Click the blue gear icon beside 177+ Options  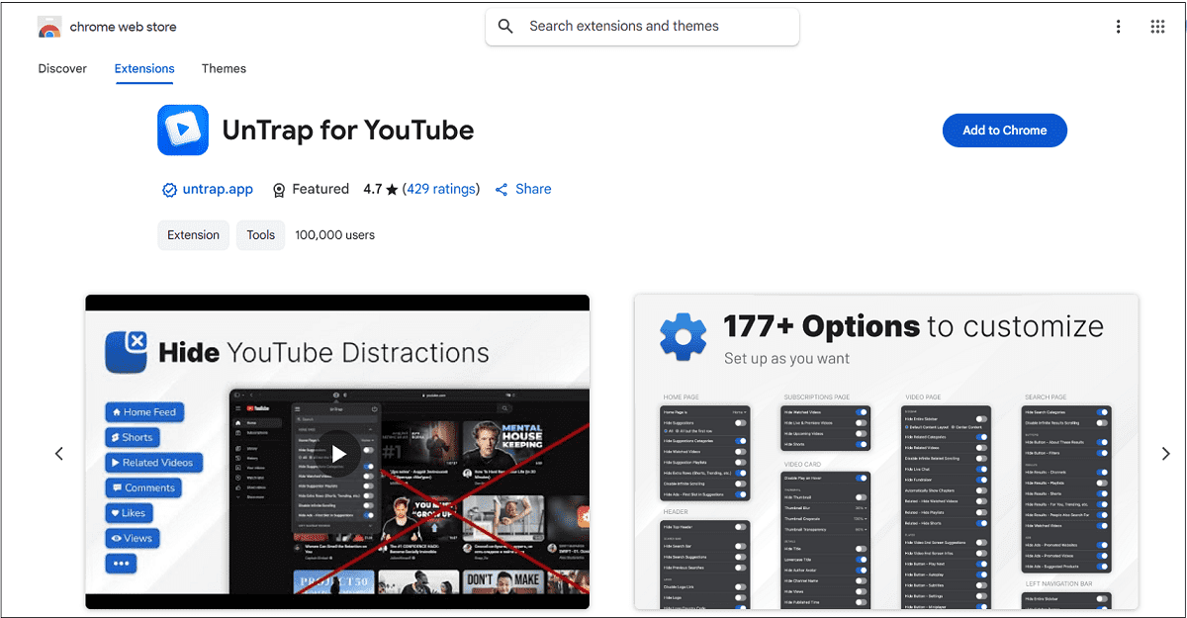685,336
